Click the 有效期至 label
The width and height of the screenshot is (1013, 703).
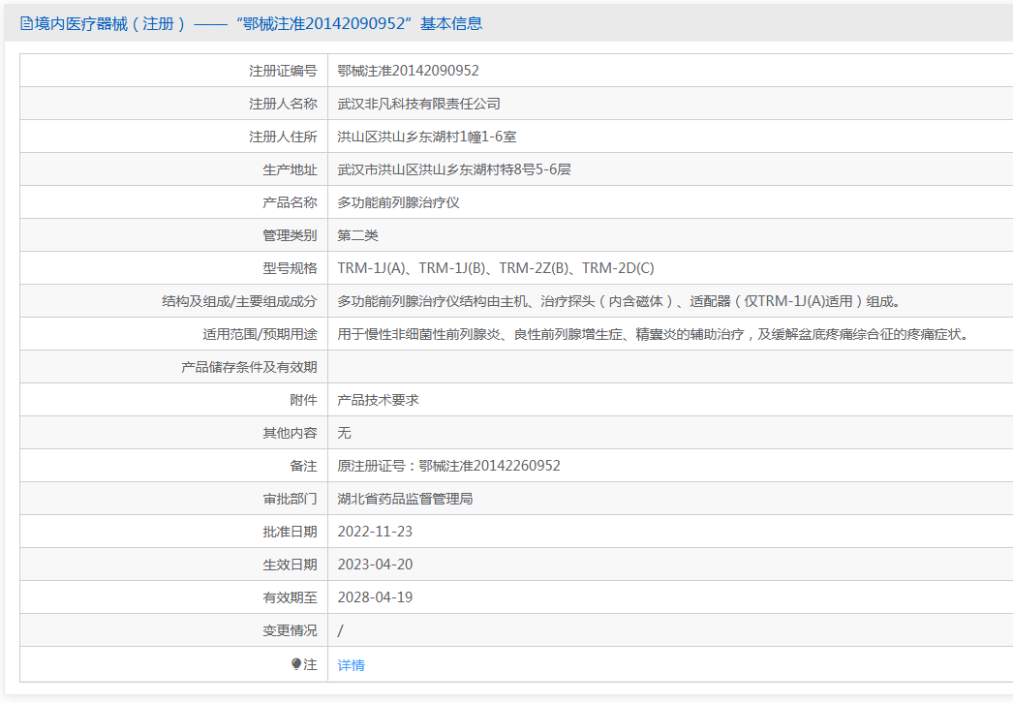tap(291, 597)
